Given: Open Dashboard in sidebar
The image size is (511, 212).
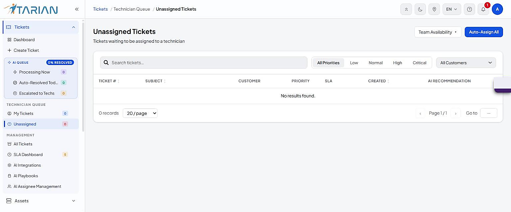Looking at the screenshot, I should (x=24, y=40).
